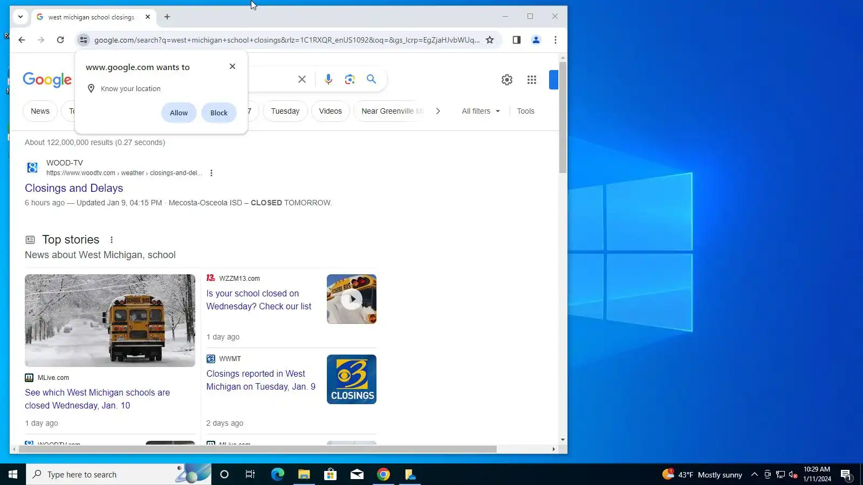Close the location permission popup
The image size is (863, 485).
click(x=232, y=66)
